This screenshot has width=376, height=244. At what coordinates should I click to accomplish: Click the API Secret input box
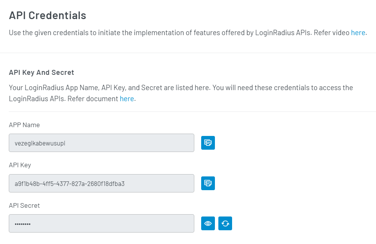101,223
